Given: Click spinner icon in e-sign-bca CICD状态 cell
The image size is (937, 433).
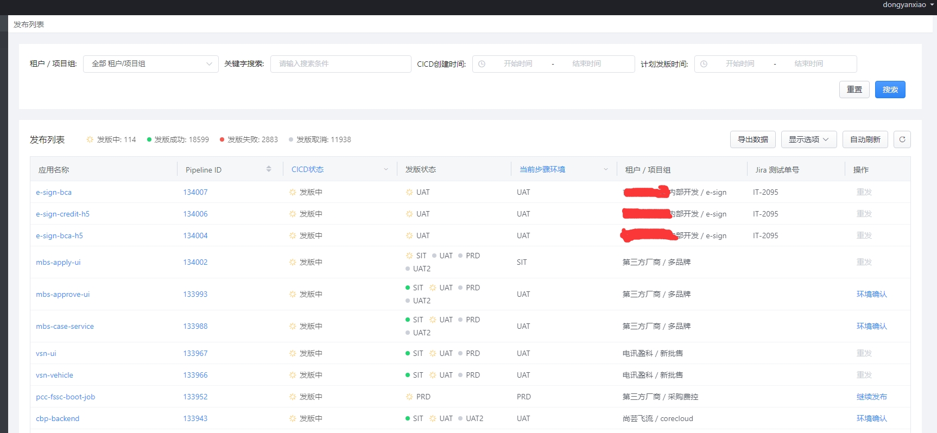Looking at the screenshot, I should [293, 192].
